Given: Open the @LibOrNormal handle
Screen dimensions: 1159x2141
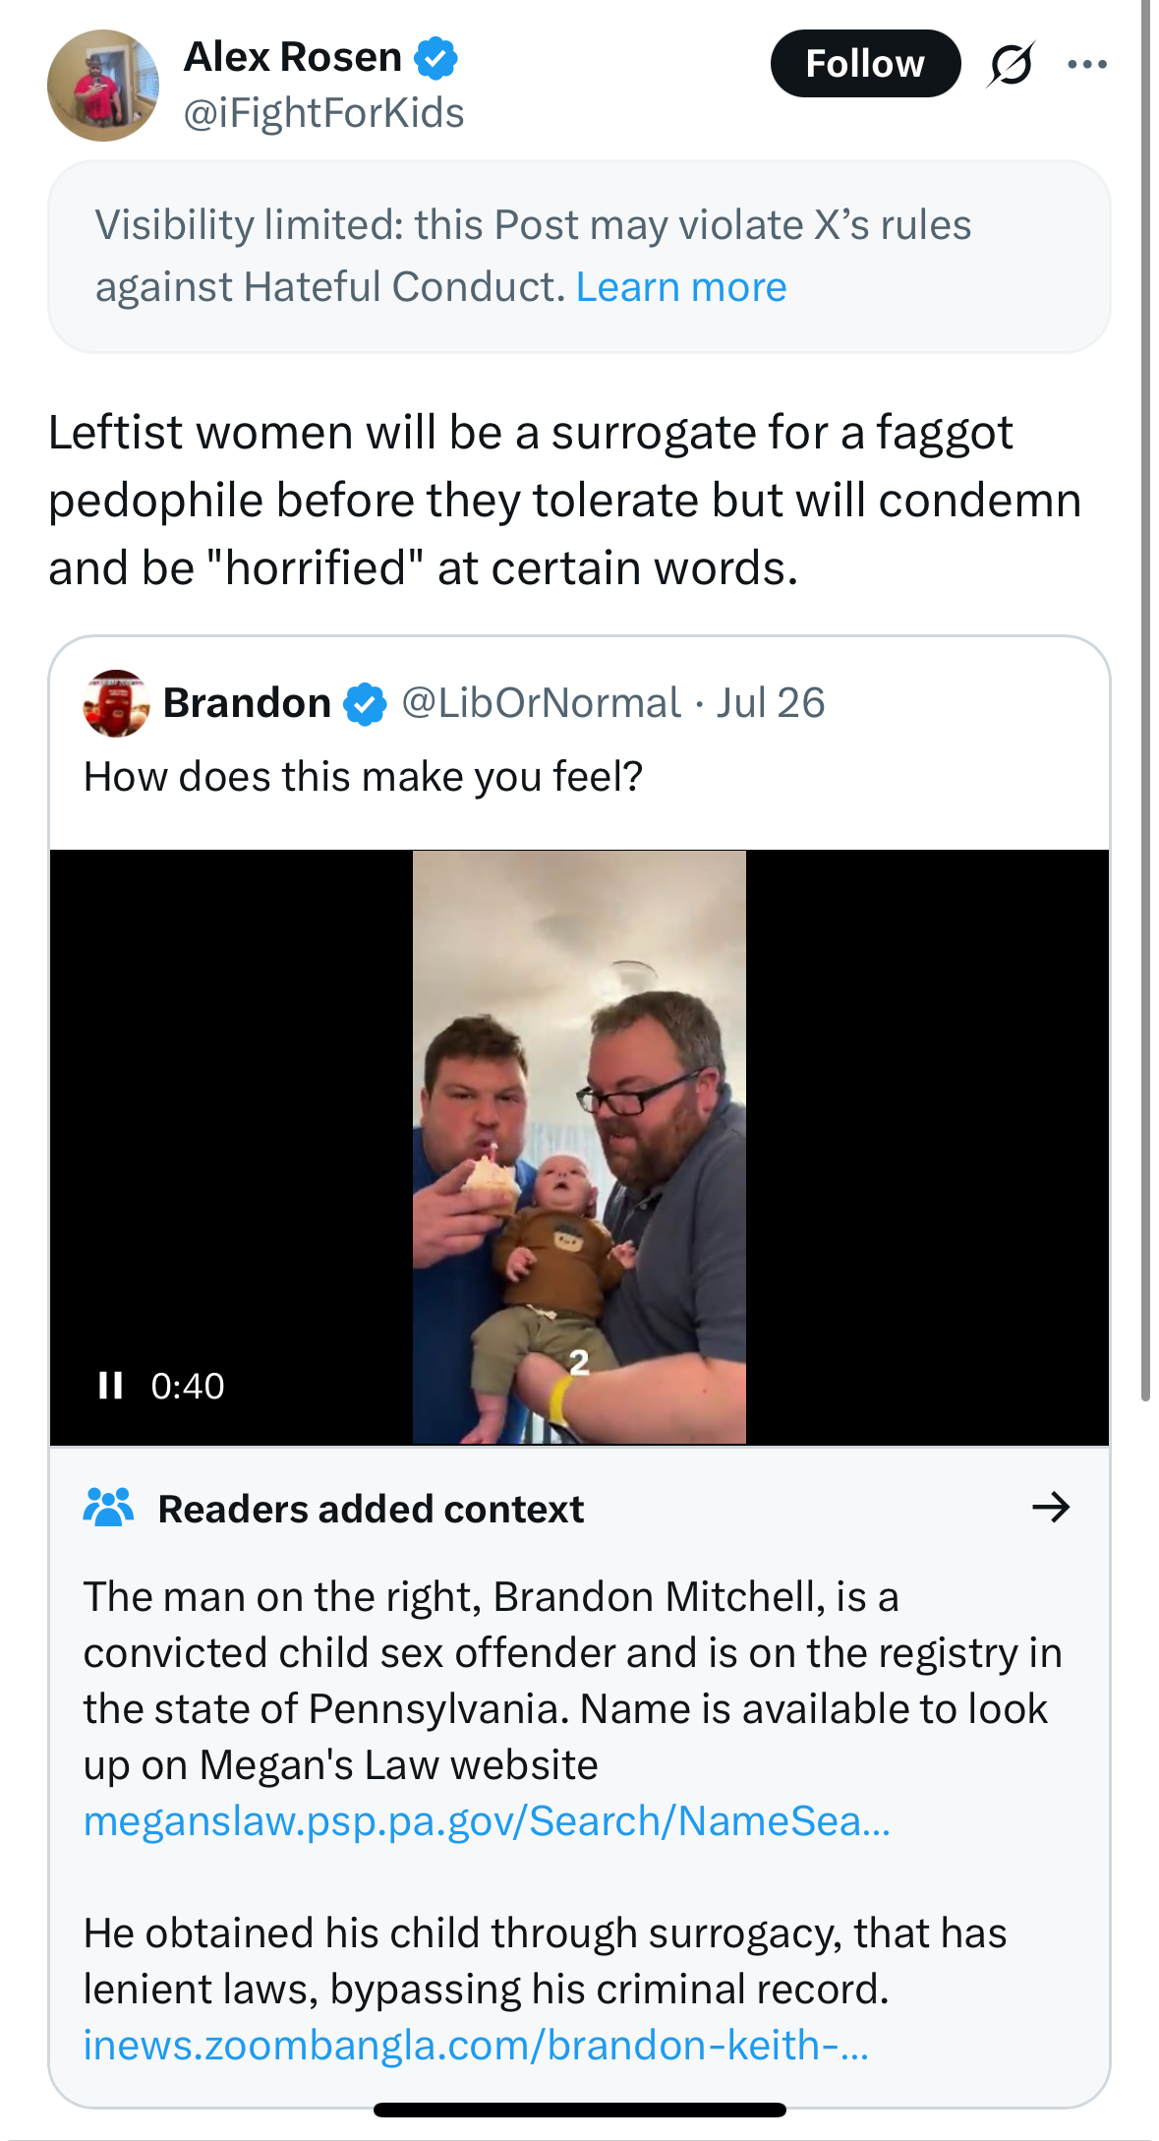Looking at the screenshot, I should pyautogui.click(x=541, y=703).
